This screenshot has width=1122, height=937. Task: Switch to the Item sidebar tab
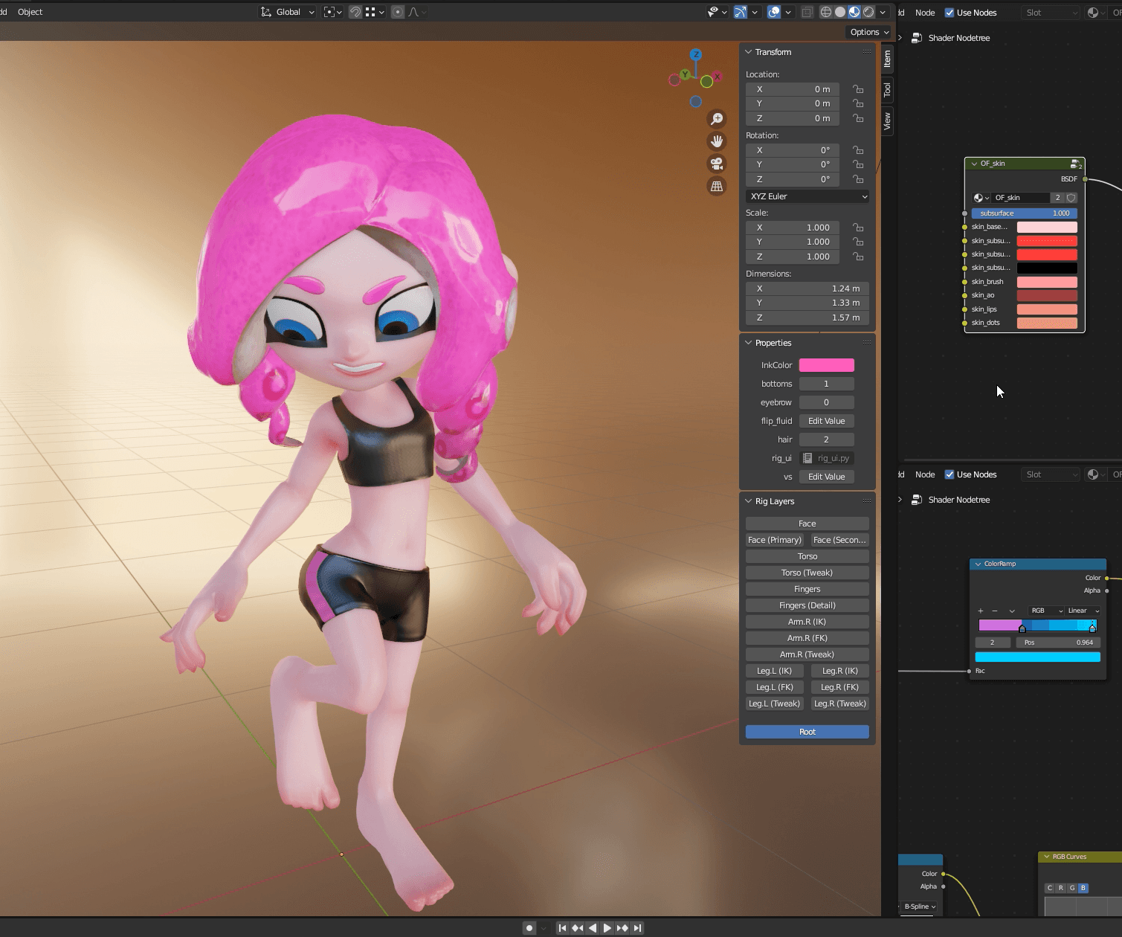(x=887, y=59)
